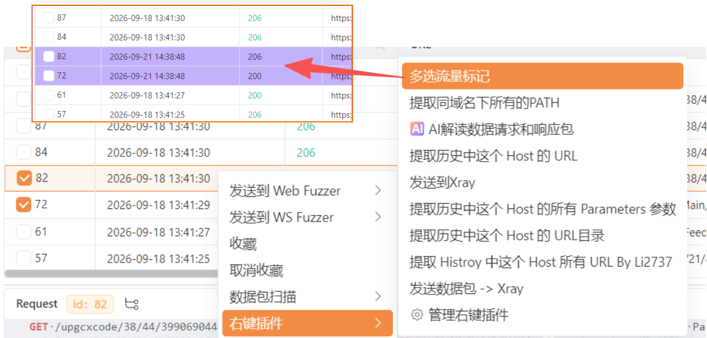Click the branch icon next to id: 82
Image resolution: width=707 pixels, height=338 pixels.
click(x=131, y=304)
